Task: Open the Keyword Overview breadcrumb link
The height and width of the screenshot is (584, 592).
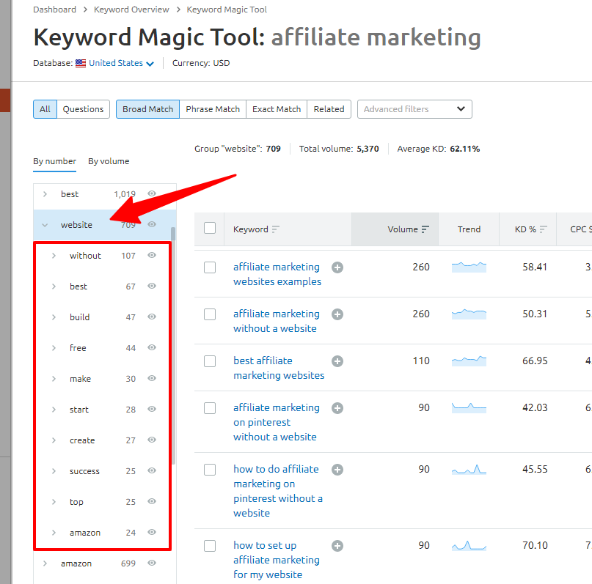Action: tap(131, 10)
